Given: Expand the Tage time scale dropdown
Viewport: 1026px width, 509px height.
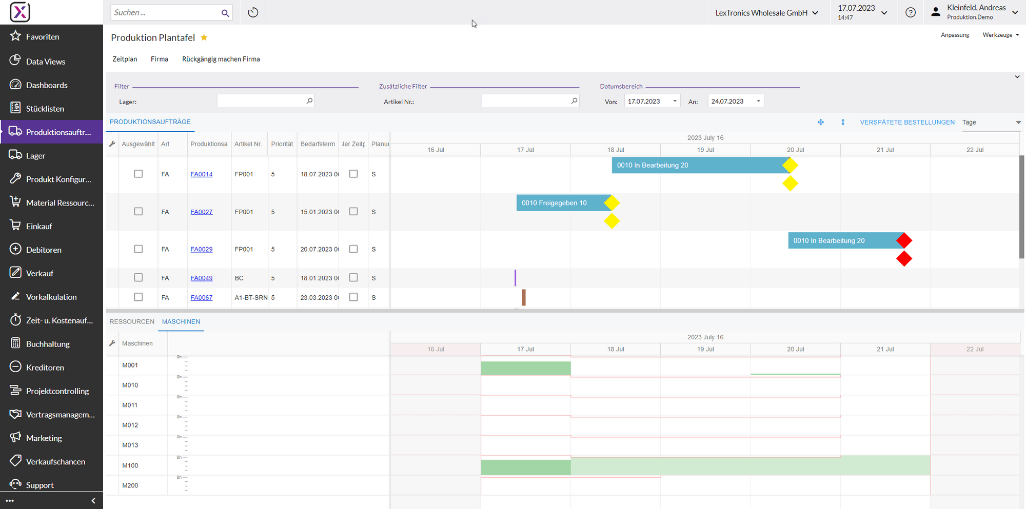Looking at the screenshot, I should point(1018,123).
